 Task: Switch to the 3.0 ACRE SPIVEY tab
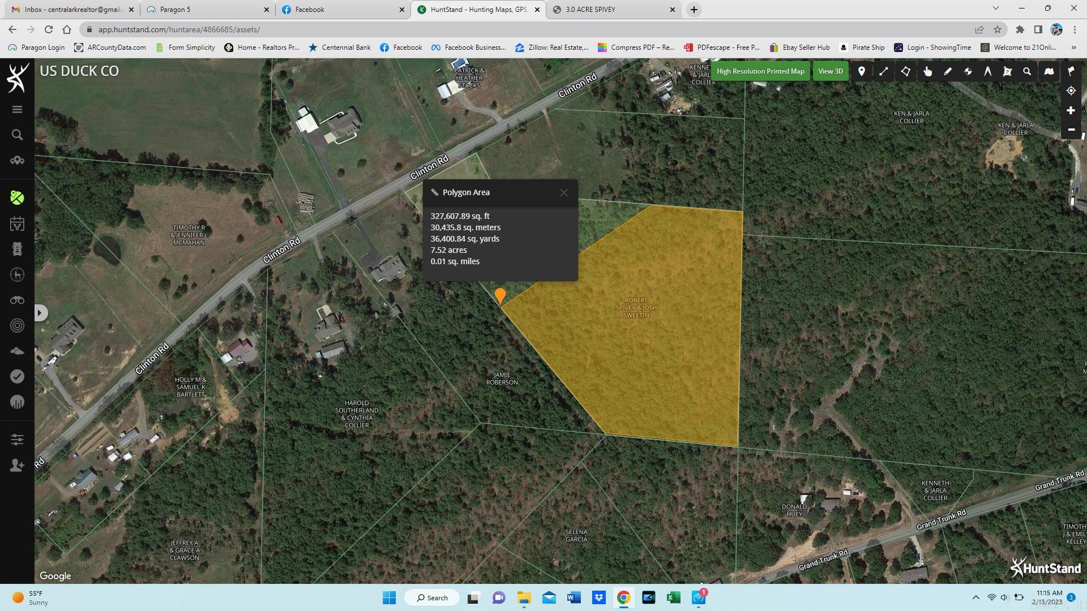[614, 10]
